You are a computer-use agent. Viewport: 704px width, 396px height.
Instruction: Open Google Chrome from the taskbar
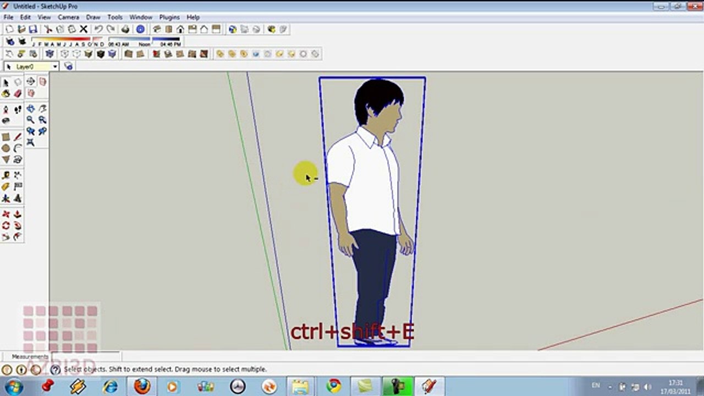(333, 386)
